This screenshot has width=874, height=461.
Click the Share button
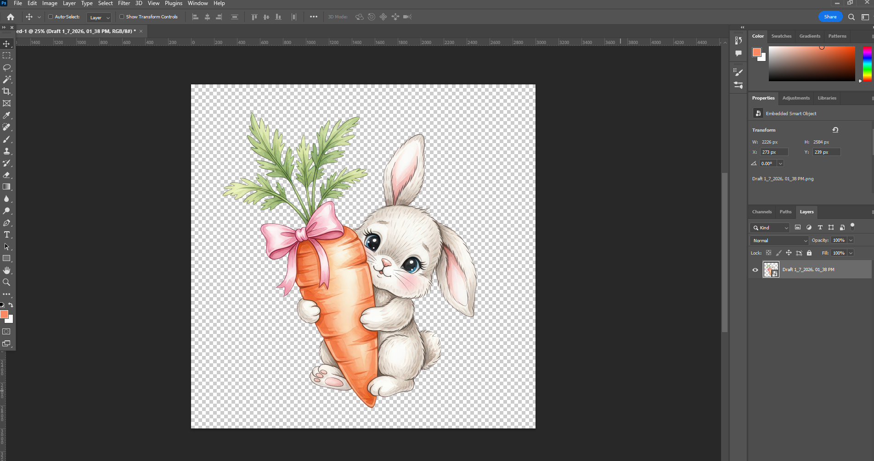pyautogui.click(x=830, y=17)
